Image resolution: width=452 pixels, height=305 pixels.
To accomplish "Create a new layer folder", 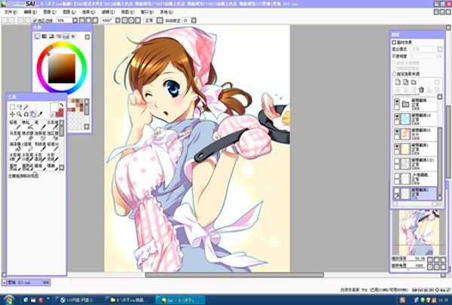I will (x=414, y=81).
